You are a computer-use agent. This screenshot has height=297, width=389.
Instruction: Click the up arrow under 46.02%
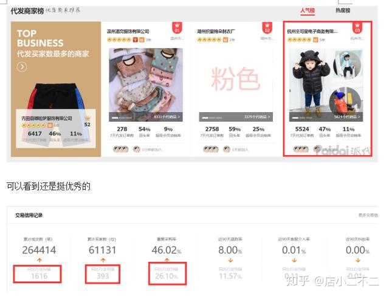click(167, 260)
